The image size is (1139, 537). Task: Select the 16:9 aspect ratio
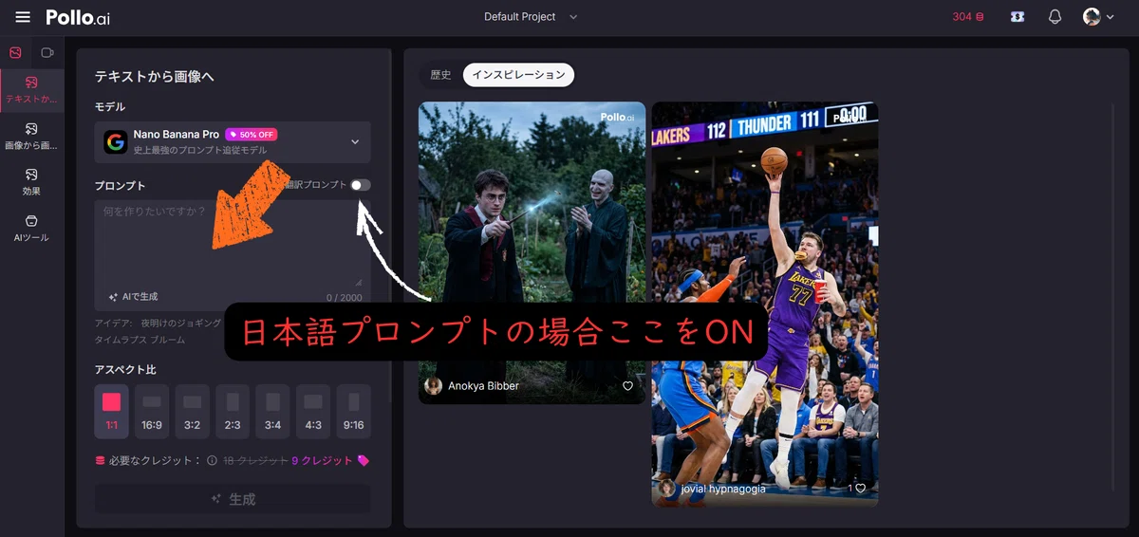point(152,411)
